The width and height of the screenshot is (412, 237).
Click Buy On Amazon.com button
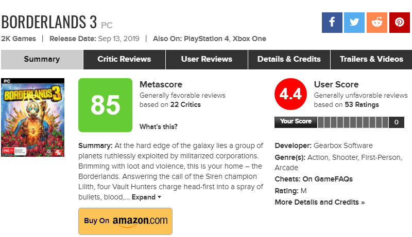tap(125, 221)
